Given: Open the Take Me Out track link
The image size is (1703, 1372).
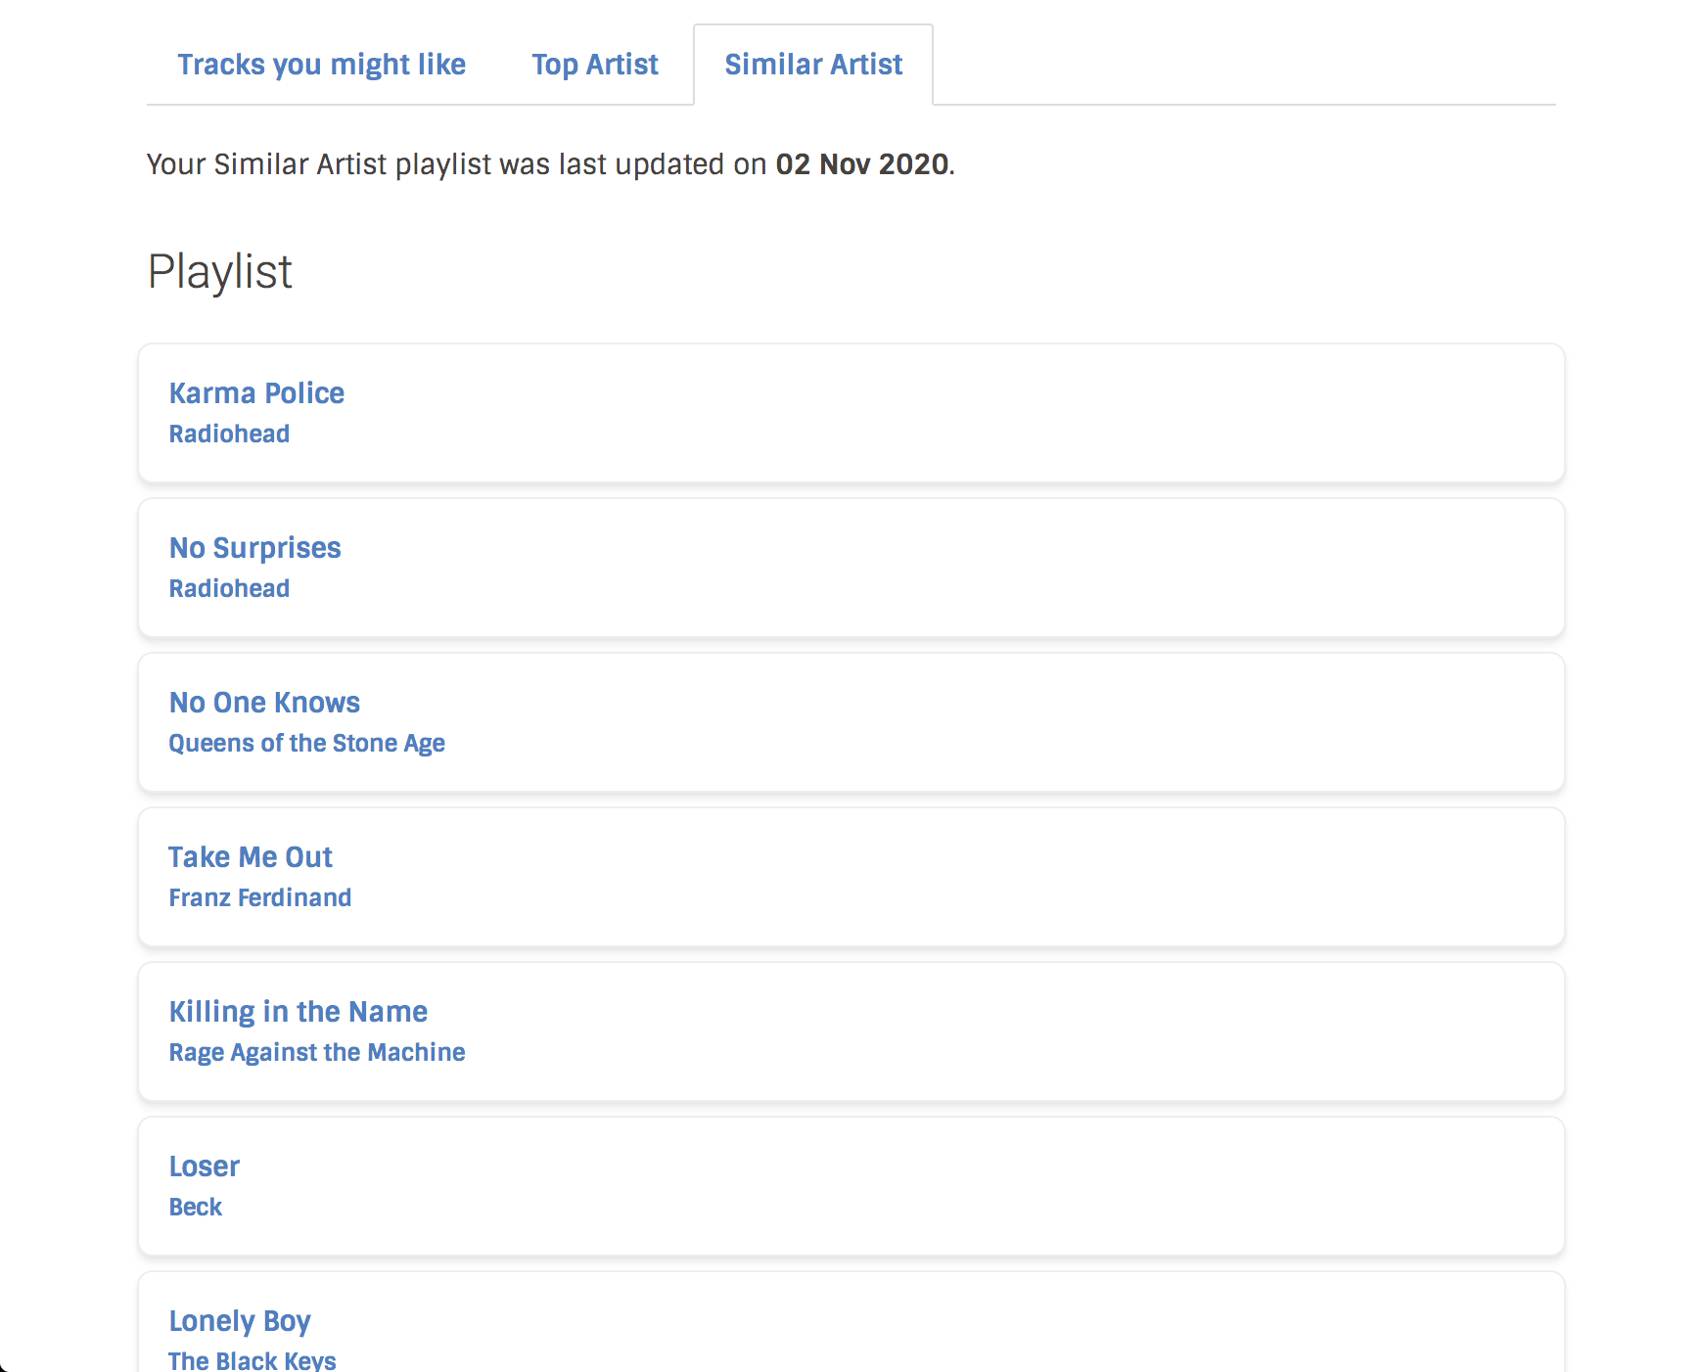Looking at the screenshot, I should click(x=251, y=857).
